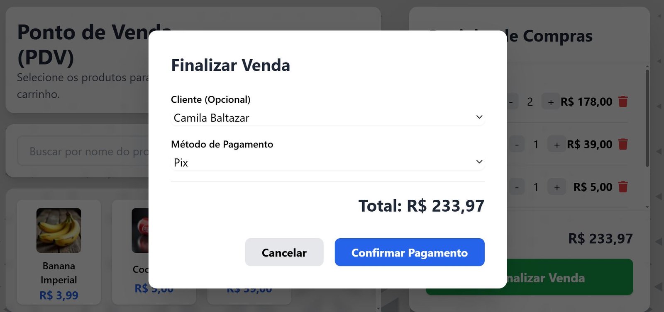
Task: Open the Método de Pagamento dropdown
Action: click(327, 162)
